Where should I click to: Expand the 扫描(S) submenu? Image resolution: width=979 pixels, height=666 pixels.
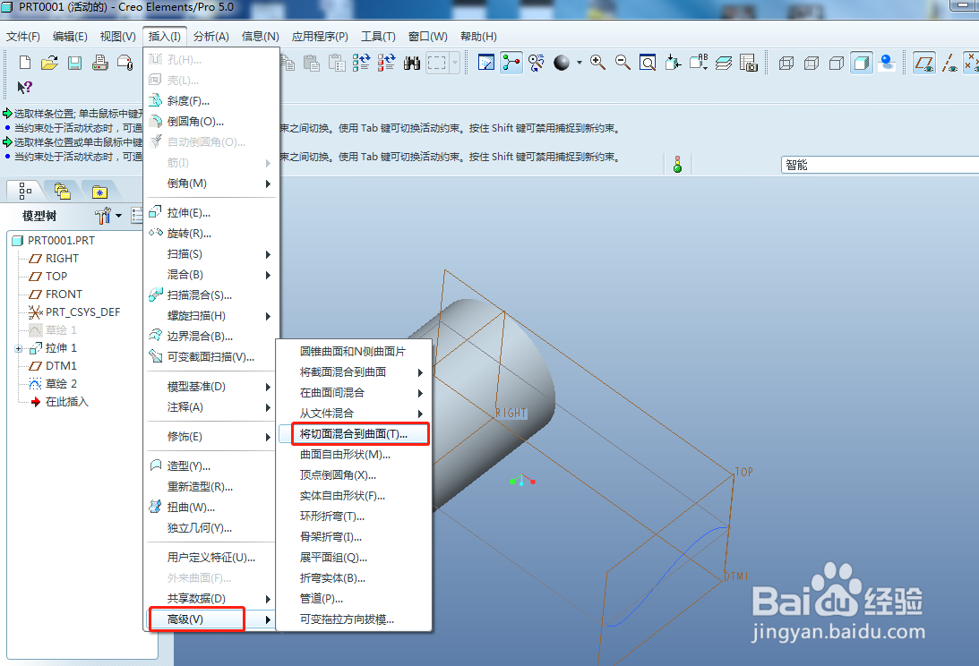pos(211,254)
